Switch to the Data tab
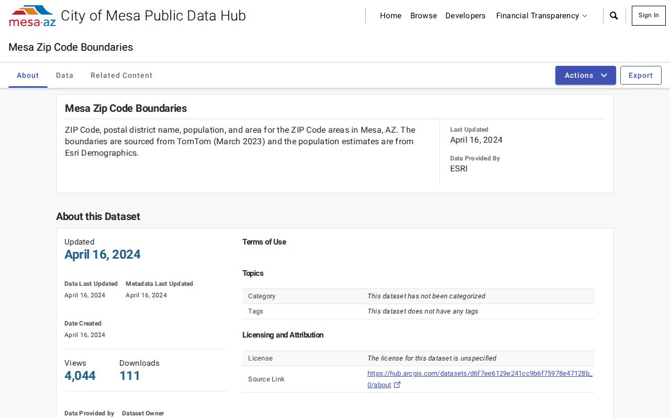670x418 pixels. click(64, 75)
